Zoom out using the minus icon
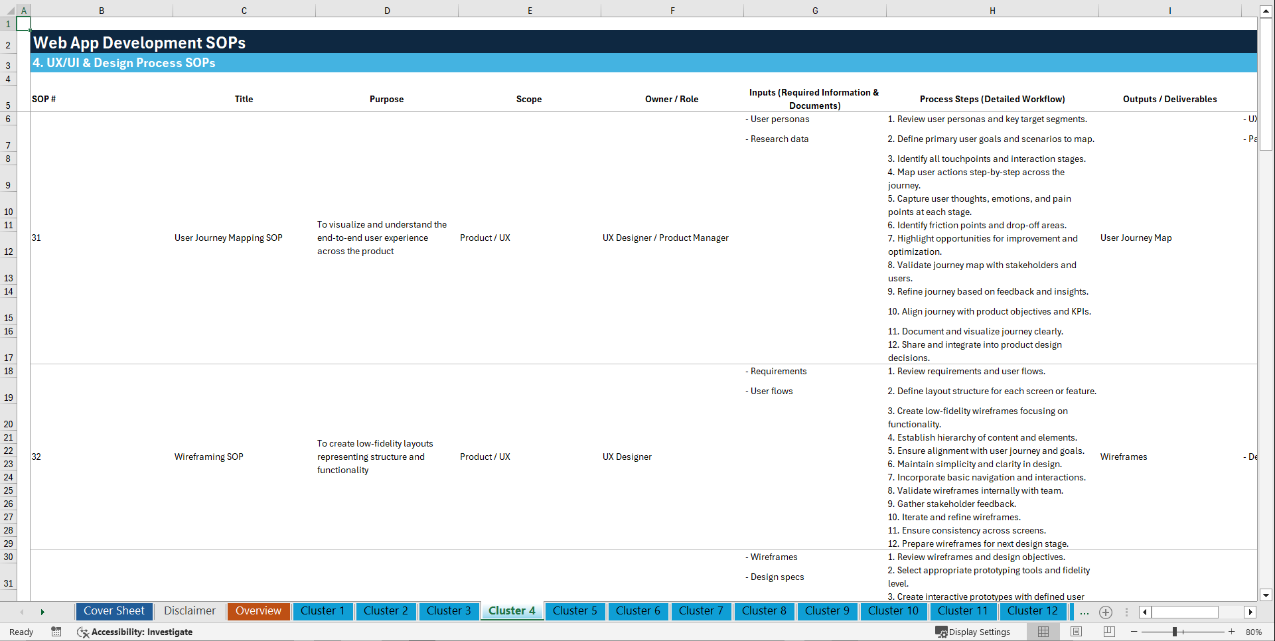This screenshot has width=1275, height=641. (1135, 632)
